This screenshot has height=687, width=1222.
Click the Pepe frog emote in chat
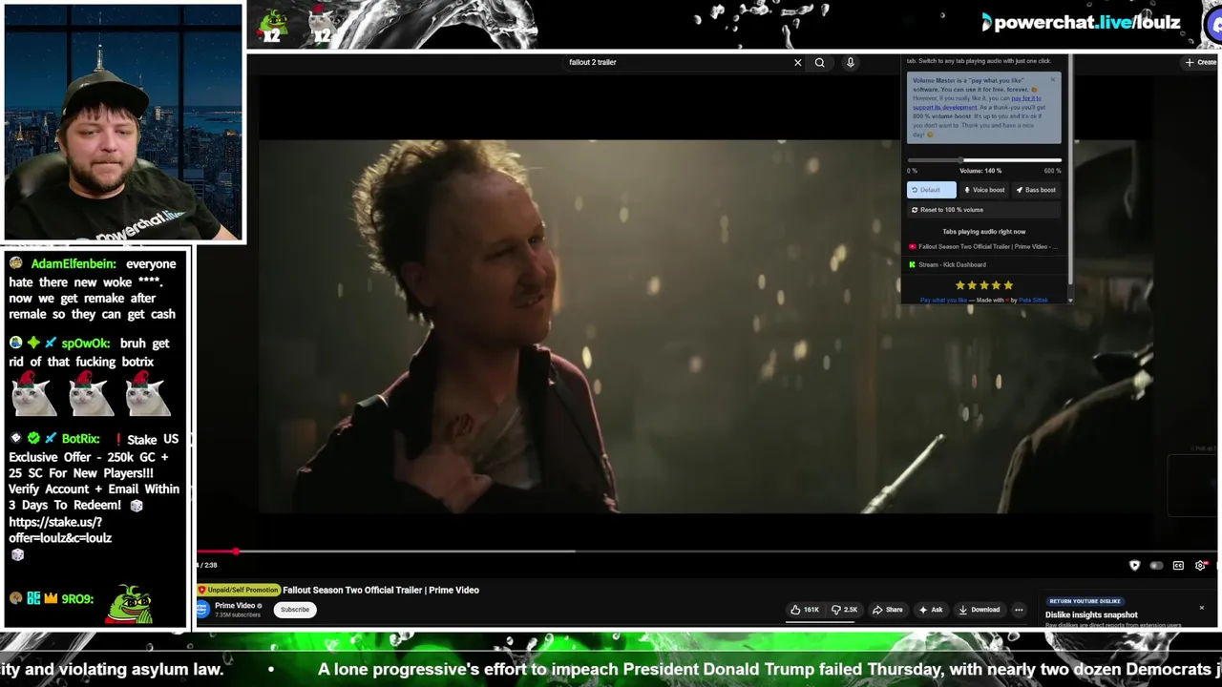pyautogui.click(x=128, y=603)
